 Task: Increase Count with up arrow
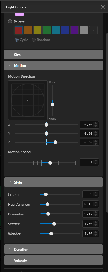(95, 193)
